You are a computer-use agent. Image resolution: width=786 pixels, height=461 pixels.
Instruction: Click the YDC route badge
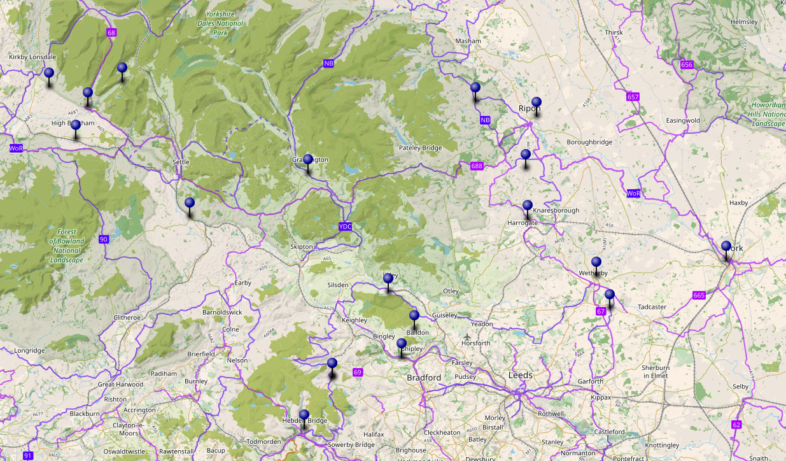[345, 226]
